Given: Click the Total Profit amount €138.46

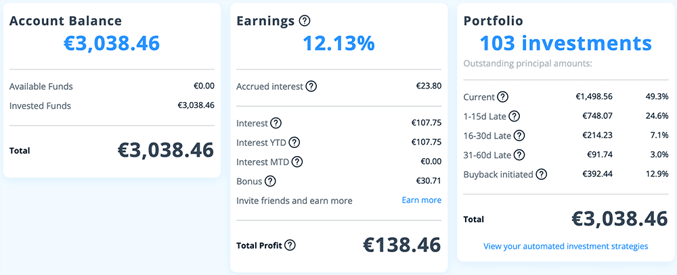Looking at the screenshot, I should [x=401, y=245].
